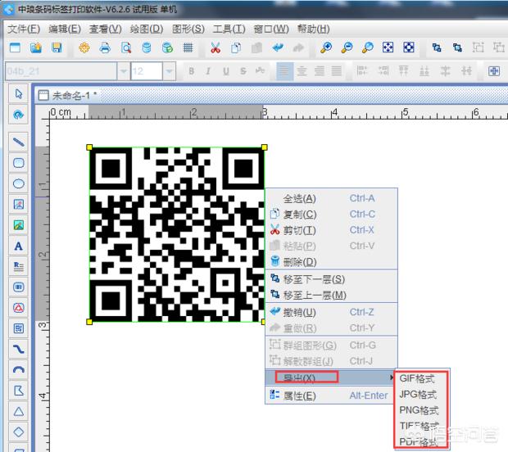
Task: Toggle justify text alignment
Action: pos(337,71)
